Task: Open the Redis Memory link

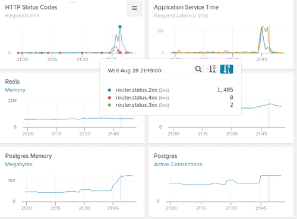Action: [15, 90]
